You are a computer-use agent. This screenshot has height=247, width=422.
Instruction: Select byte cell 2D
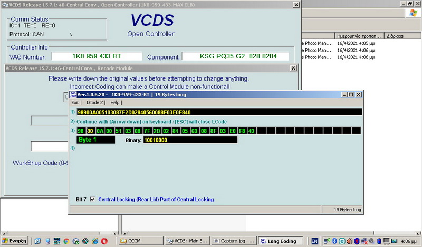coord(157,131)
